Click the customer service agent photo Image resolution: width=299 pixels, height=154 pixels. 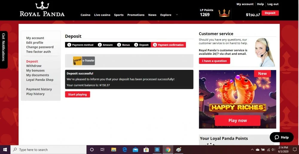(x=265, y=52)
